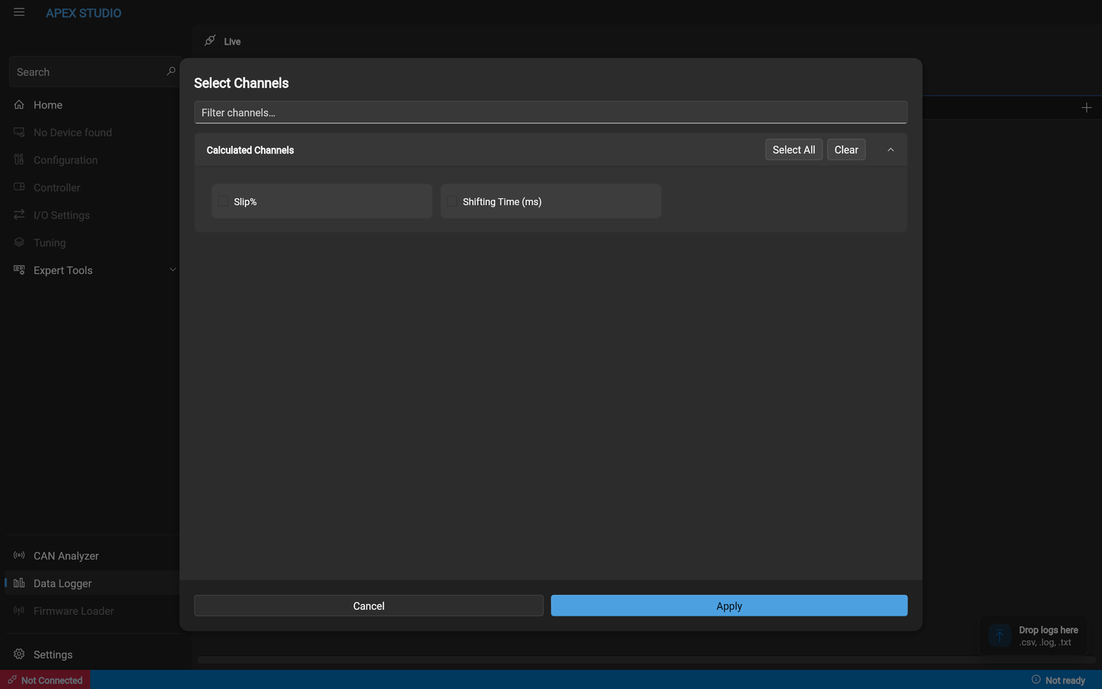Click the Calculated Channels heading
Image resolution: width=1102 pixels, height=689 pixels.
[x=250, y=150]
